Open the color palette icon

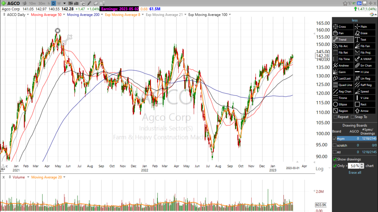tap(372, 15)
